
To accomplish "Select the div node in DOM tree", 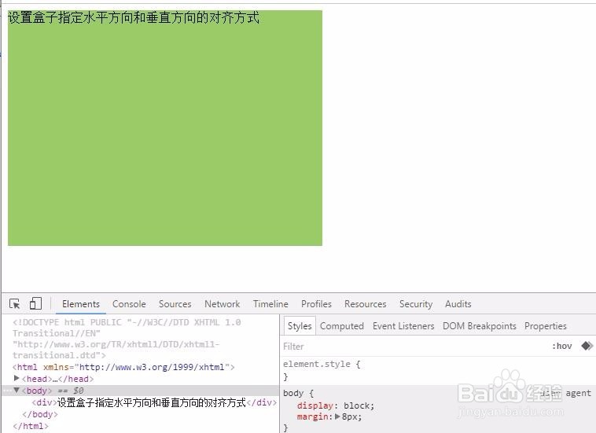I will pos(154,402).
